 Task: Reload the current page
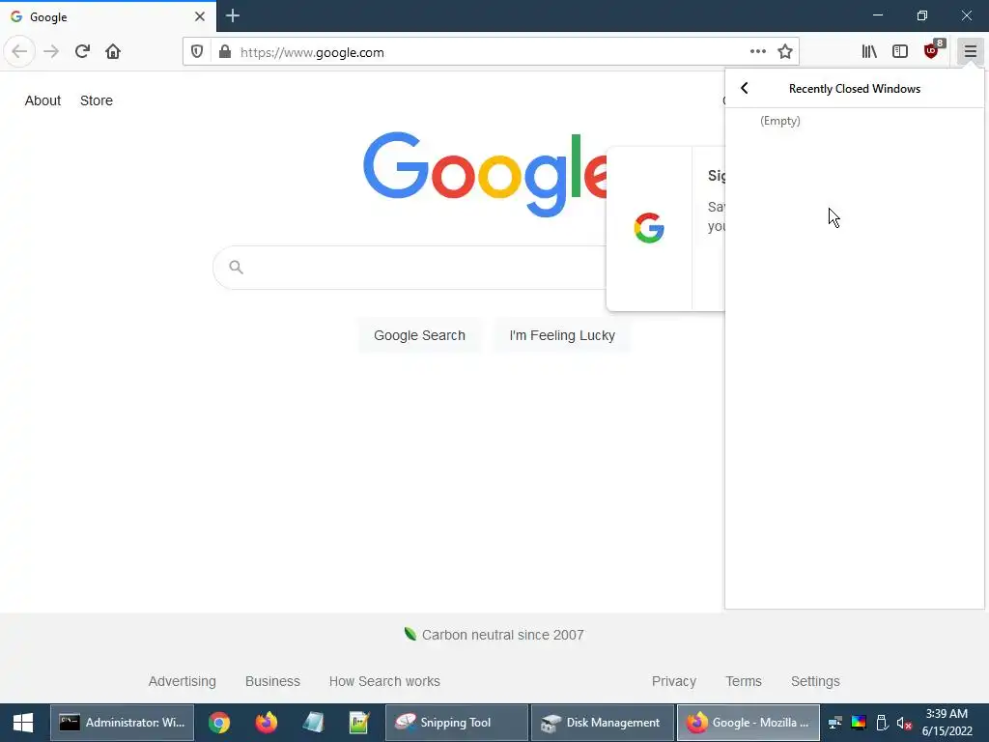coord(82,52)
